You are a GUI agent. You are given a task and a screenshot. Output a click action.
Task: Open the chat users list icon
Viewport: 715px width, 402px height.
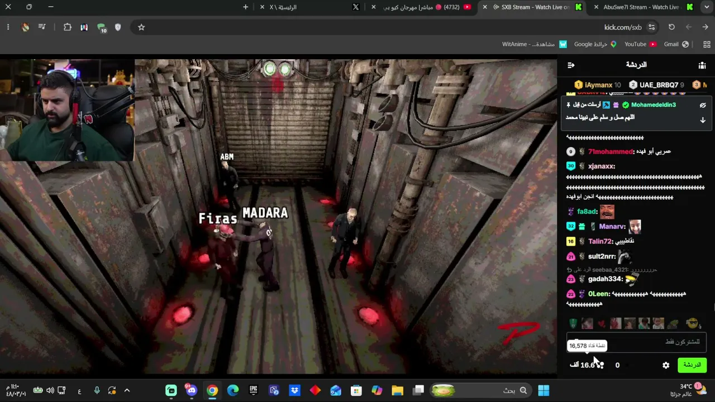point(702,65)
